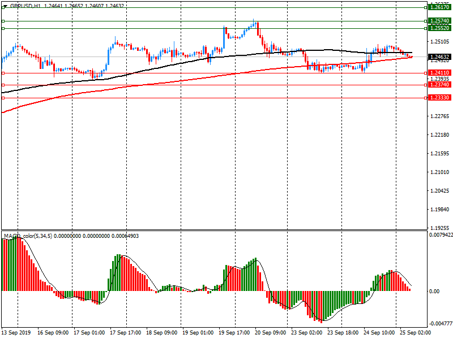This screenshot has height=339, width=453.
Task: Select the right-end handle of the 1.23740 line
Action: point(426,85)
